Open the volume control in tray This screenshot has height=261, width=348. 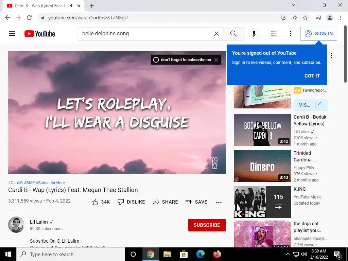click(304, 254)
